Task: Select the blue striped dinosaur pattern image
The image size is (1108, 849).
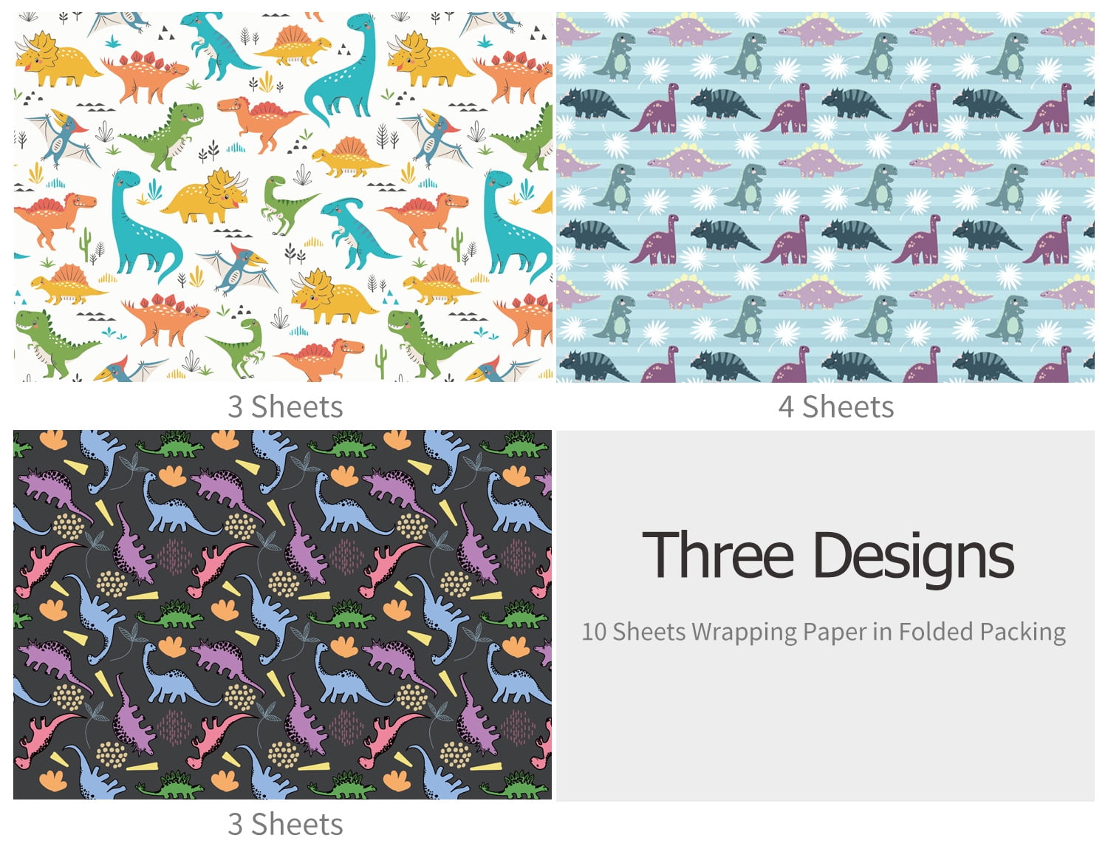Action: pos(825,197)
